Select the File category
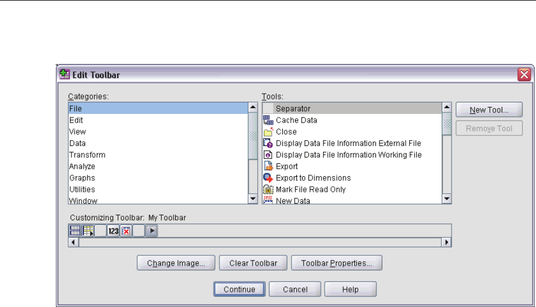 pyautogui.click(x=158, y=109)
